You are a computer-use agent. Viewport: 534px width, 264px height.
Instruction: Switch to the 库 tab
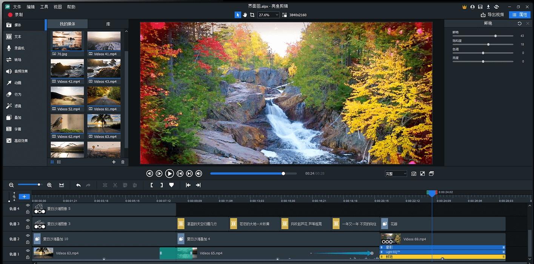(108, 24)
